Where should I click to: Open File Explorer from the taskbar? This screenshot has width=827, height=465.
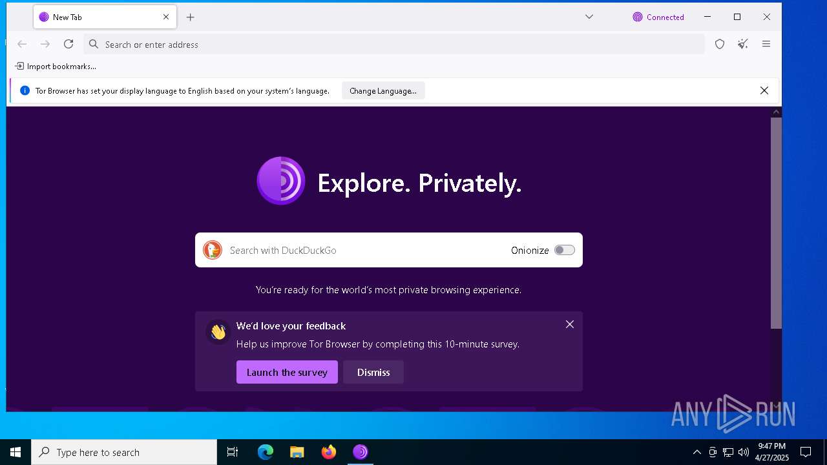(297, 452)
